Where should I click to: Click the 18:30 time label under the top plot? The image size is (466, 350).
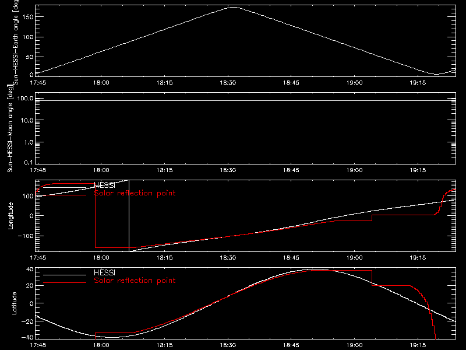(x=228, y=83)
